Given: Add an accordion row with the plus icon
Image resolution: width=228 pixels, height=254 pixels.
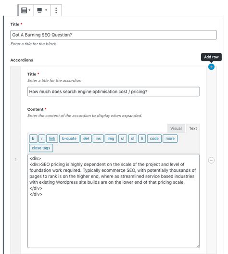Looking at the screenshot, I should [x=211, y=67].
